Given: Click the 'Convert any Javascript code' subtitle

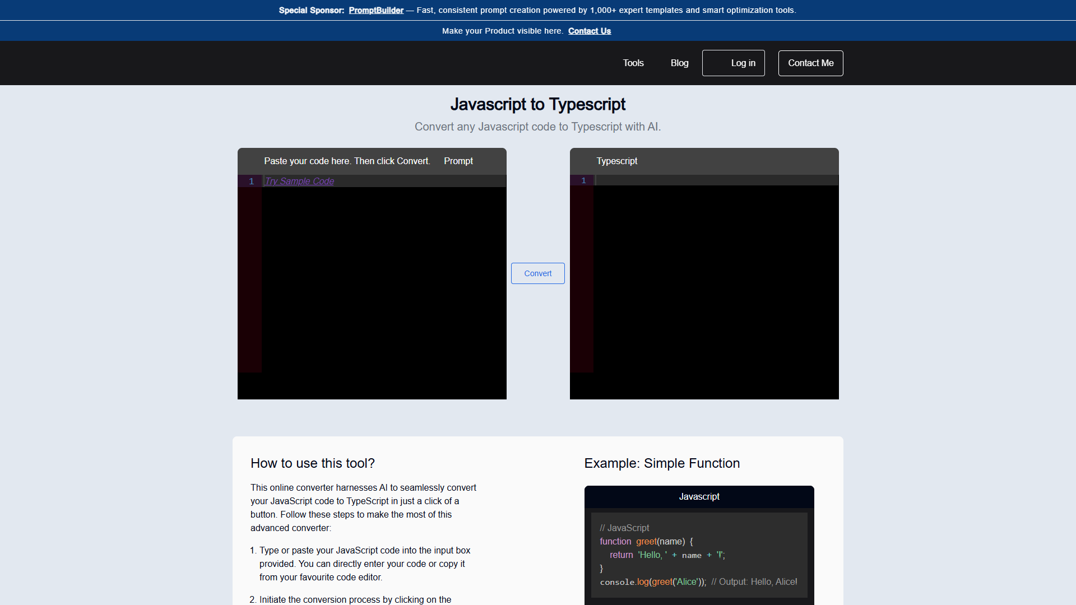Looking at the screenshot, I should [537, 127].
